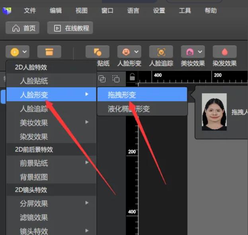The image size is (248, 235).
Task: Open the orange archive box toolbar icon
Action: click(49, 52)
